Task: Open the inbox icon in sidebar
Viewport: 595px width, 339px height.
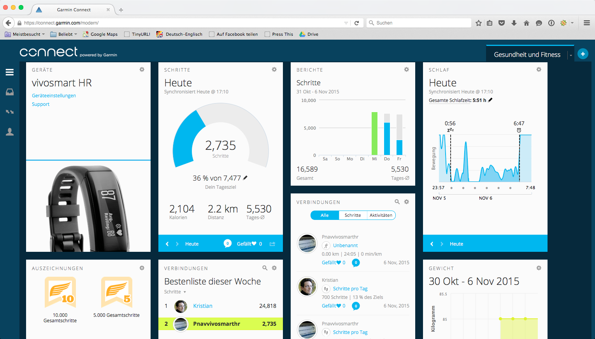Action: coord(10,92)
